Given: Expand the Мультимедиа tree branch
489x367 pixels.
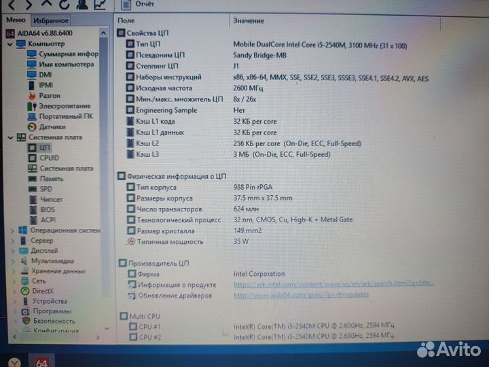Looking at the screenshot, I should 14,261.
